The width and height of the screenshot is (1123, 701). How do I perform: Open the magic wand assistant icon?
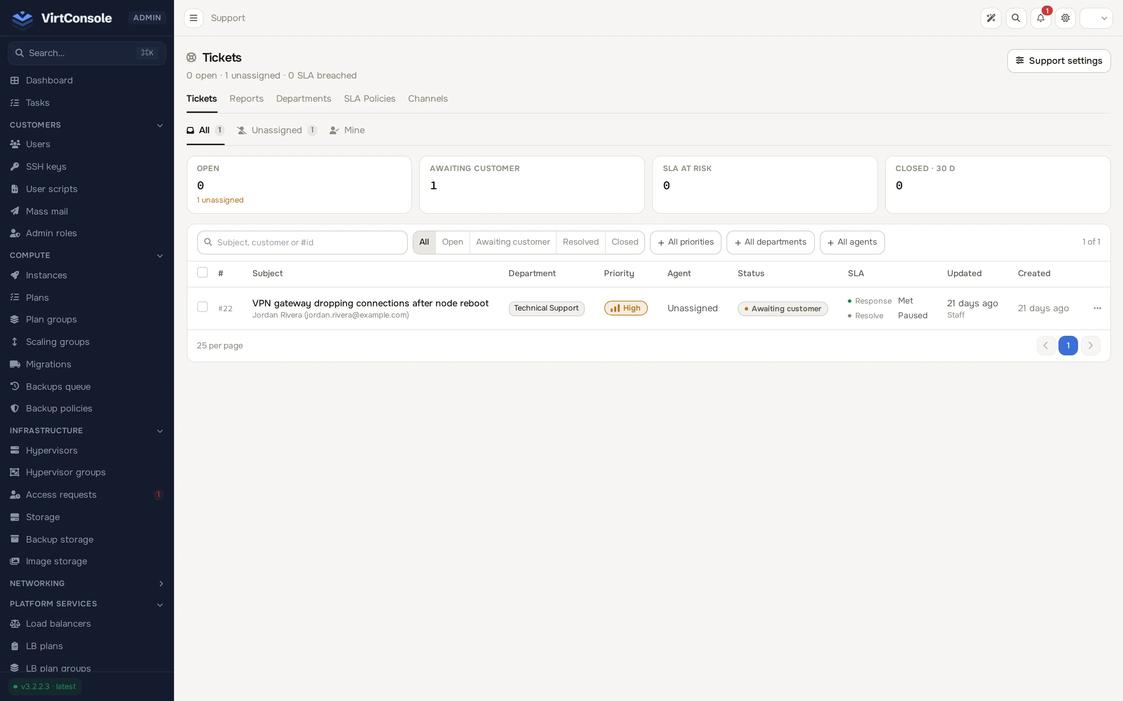point(991,18)
